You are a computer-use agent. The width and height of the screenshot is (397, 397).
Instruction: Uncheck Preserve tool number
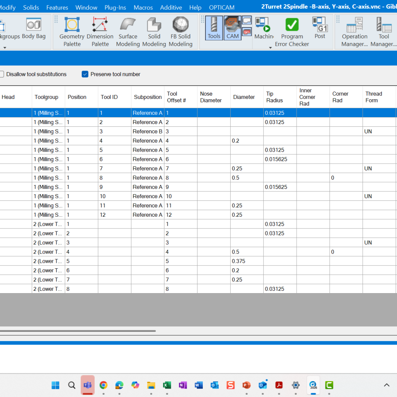pyautogui.click(x=85, y=74)
